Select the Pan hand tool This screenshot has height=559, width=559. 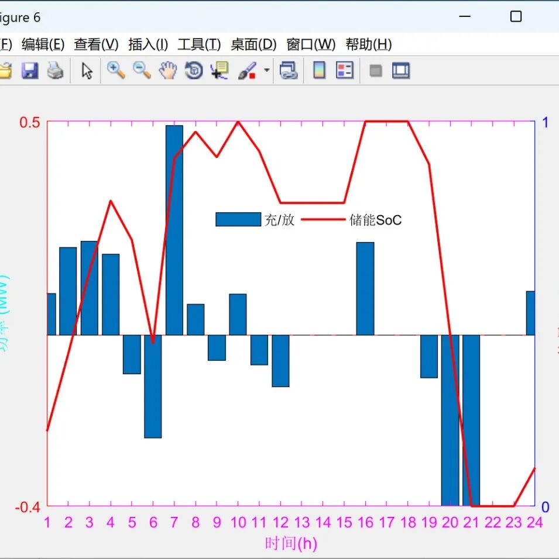pyautogui.click(x=168, y=71)
